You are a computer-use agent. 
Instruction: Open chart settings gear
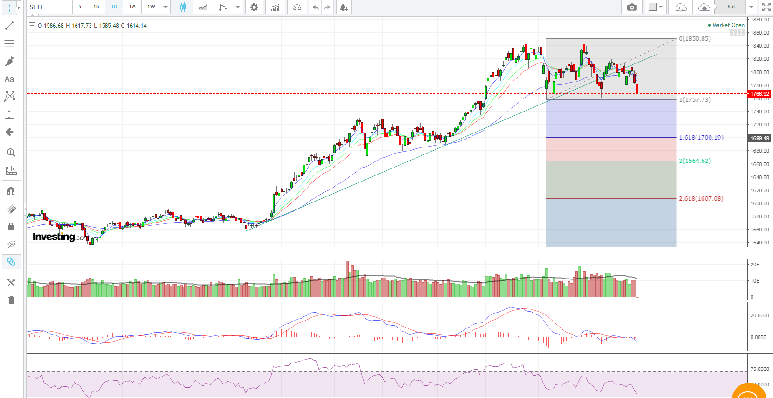254,7
